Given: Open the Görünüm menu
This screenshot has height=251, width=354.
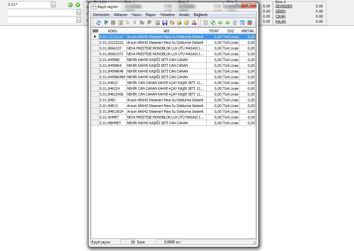Looking at the screenshot, I should point(101,15).
